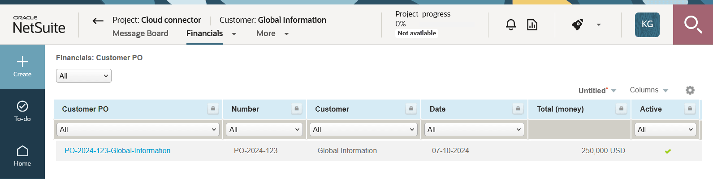Click the Oracle NetSuite logo
This screenshot has width=713, height=179.
(x=39, y=25)
